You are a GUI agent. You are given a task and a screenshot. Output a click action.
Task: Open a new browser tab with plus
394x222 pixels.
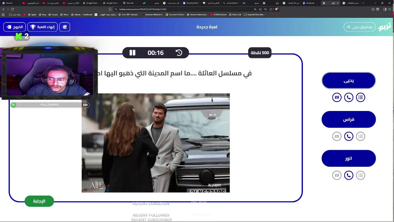(363, 3)
